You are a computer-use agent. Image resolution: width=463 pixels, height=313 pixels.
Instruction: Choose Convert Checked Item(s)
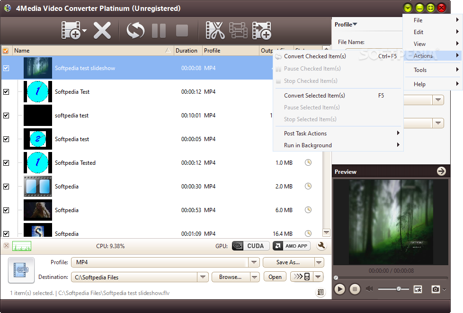tap(338, 56)
